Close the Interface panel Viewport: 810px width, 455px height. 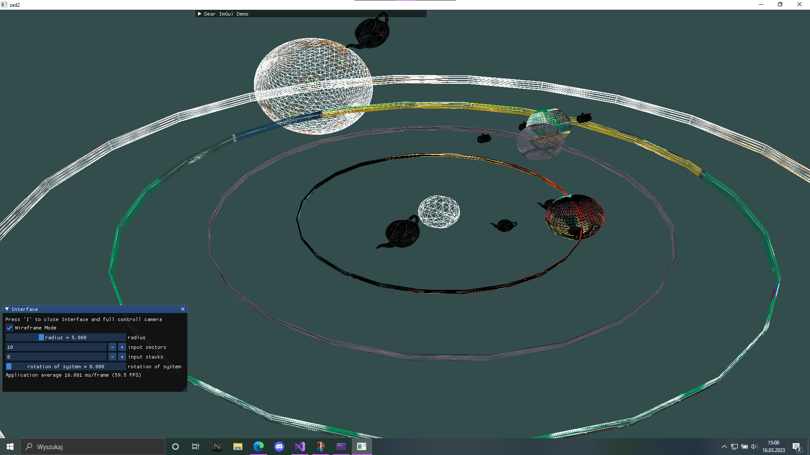tap(183, 309)
